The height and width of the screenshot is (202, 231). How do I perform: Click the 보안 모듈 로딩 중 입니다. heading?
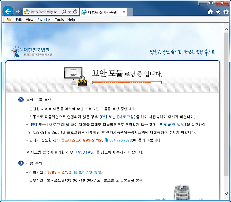tap(127, 74)
